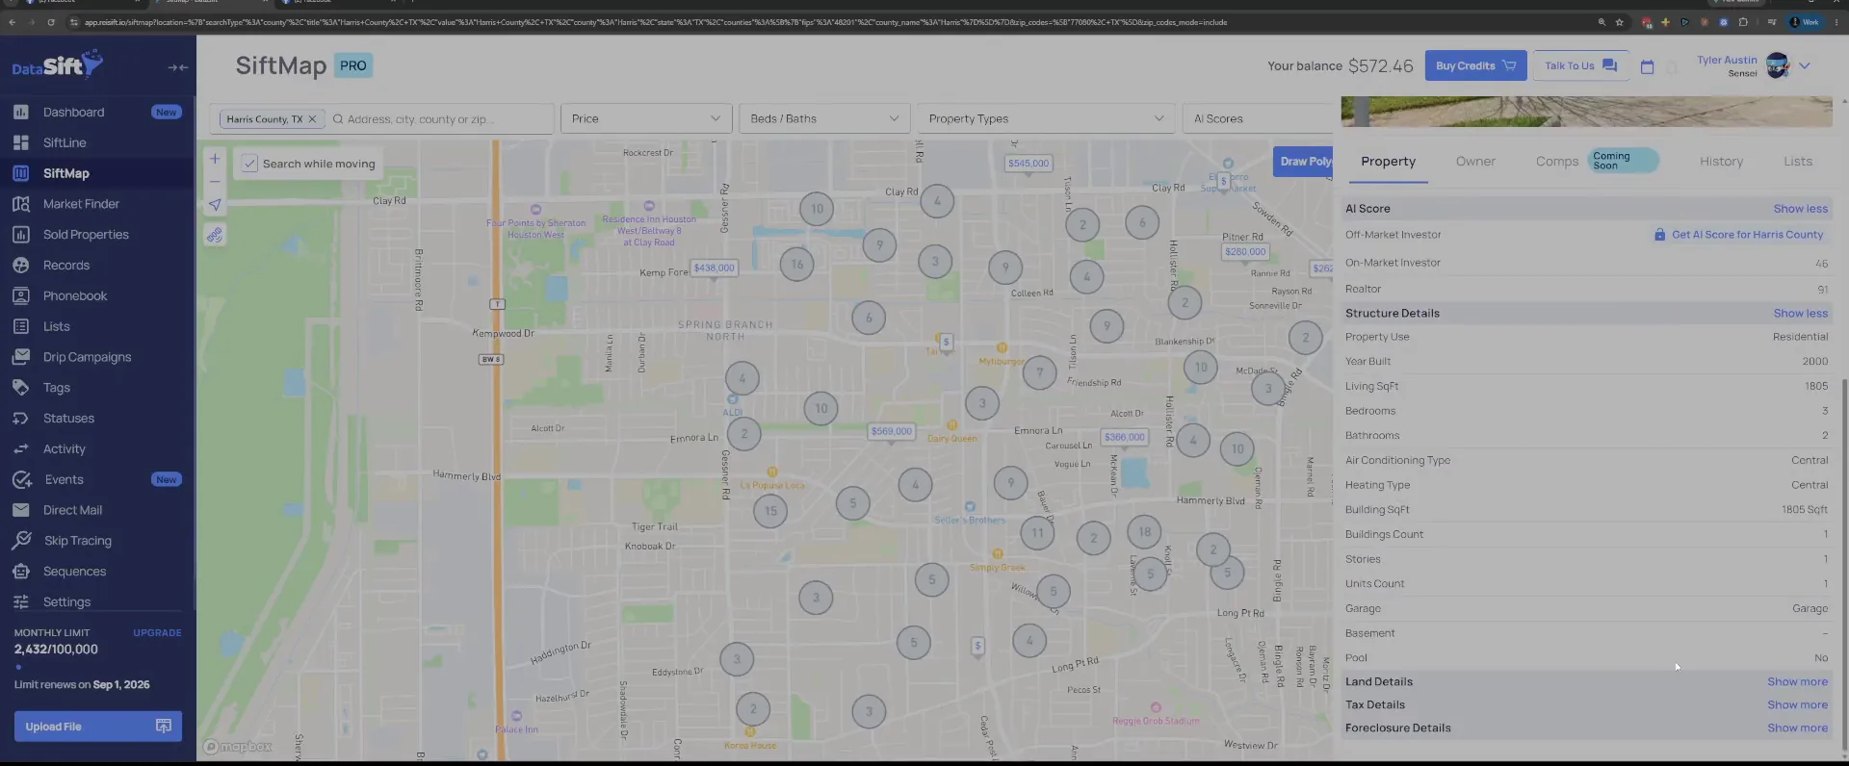
Task: Click the $569,000 price marker on map
Action: (x=891, y=432)
